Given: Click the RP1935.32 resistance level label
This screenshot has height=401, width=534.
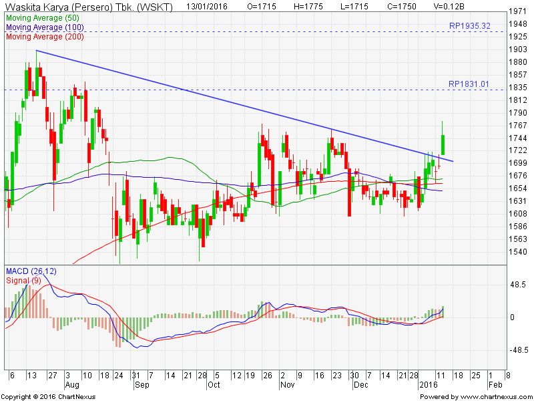Looking at the screenshot, I should click(x=469, y=25).
